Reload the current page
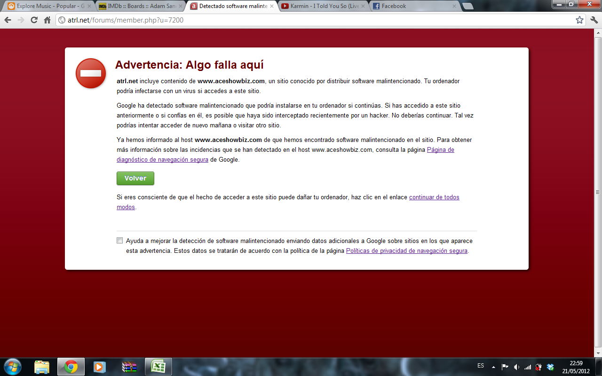 coord(34,20)
